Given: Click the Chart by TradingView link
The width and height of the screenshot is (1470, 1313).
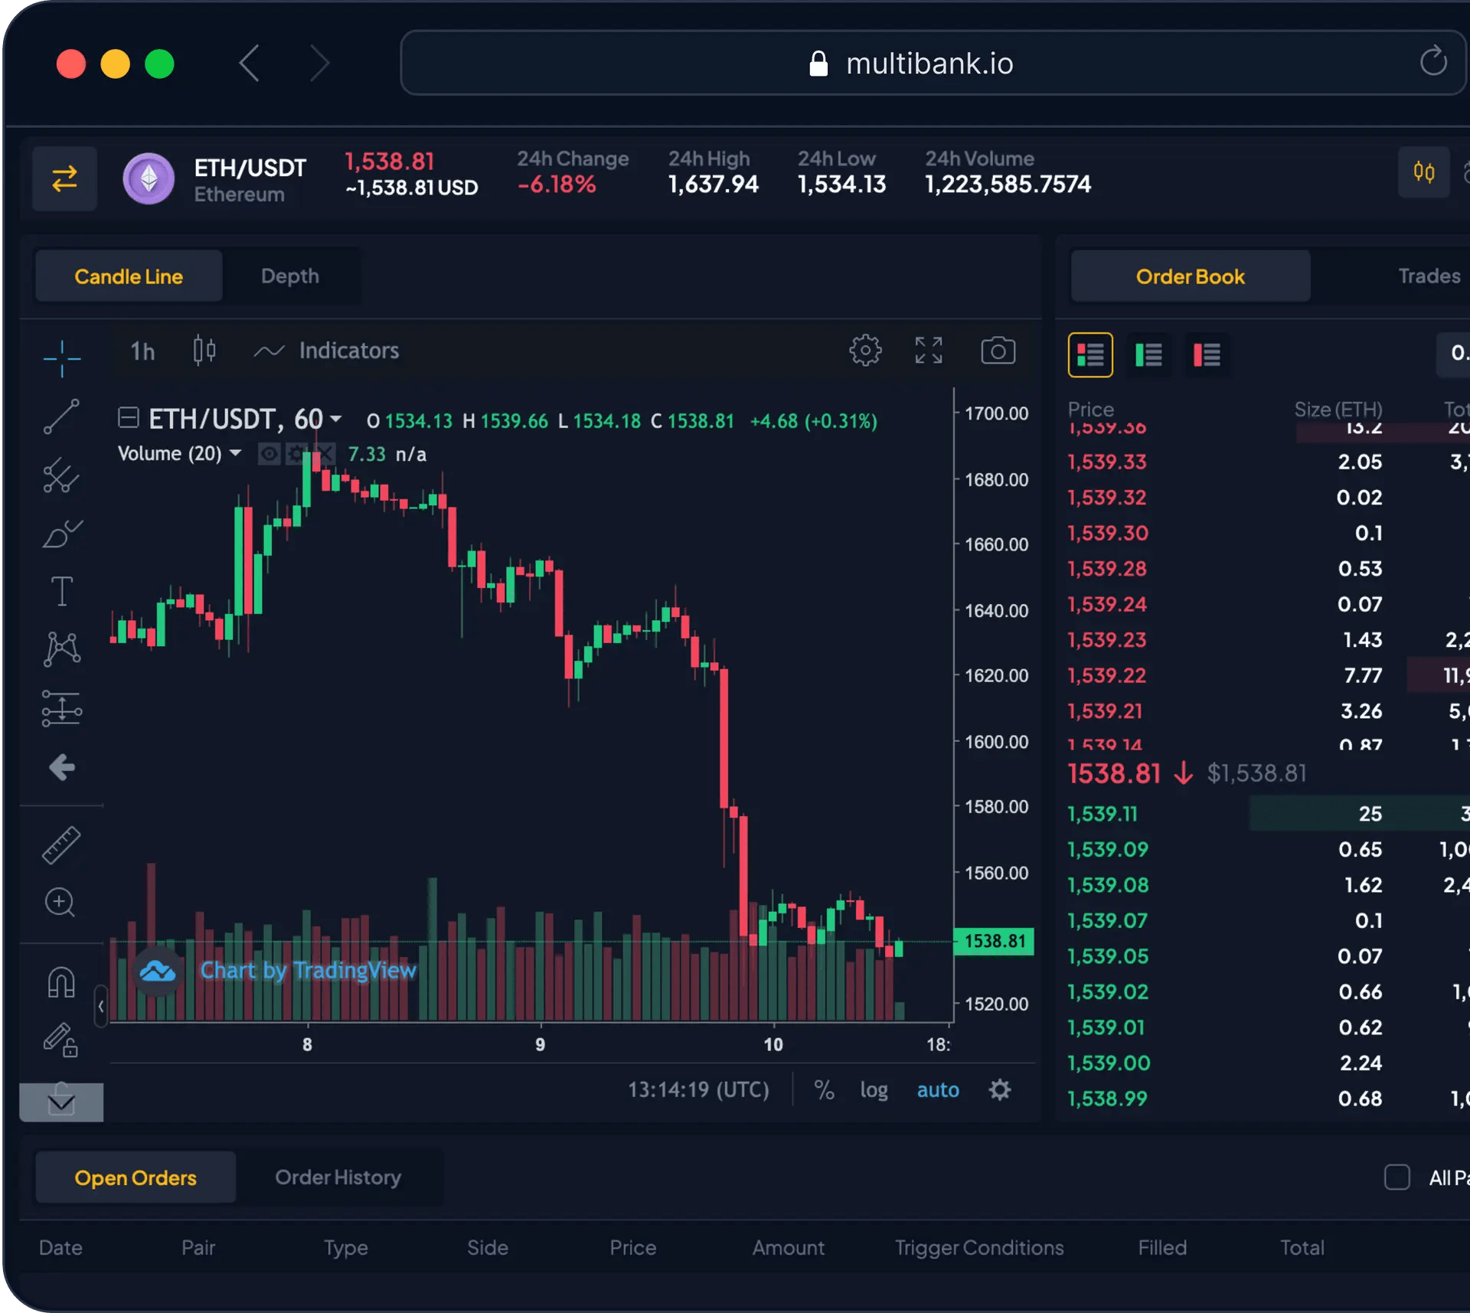Looking at the screenshot, I should (x=308, y=970).
